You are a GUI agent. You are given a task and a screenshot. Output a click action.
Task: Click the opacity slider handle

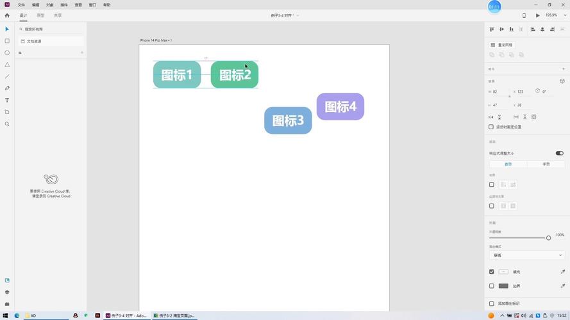(x=548, y=238)
